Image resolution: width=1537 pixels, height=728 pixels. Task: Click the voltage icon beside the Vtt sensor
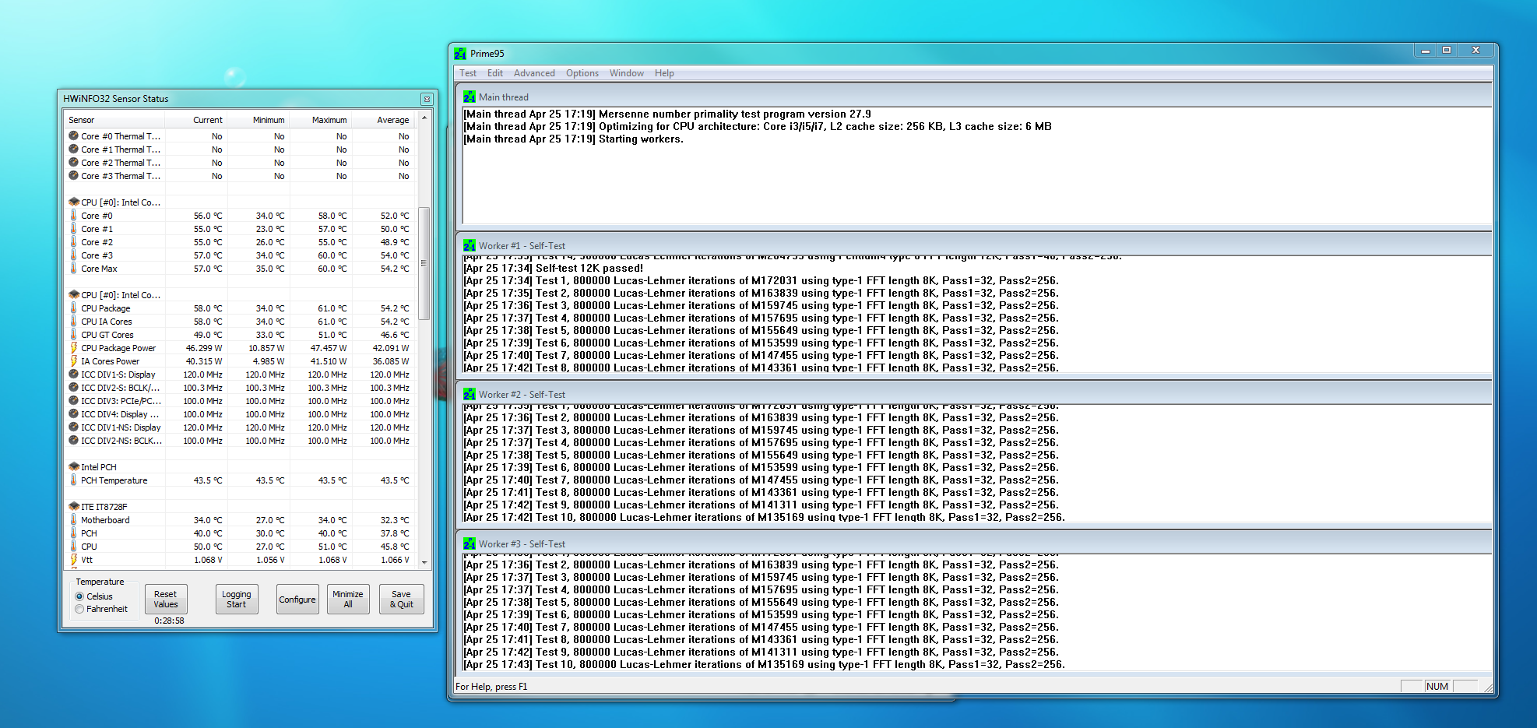click(73, 560)
